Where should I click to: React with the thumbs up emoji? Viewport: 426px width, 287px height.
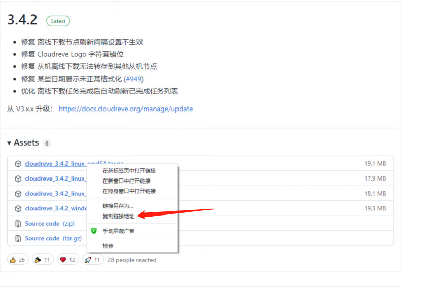point(18,260)
